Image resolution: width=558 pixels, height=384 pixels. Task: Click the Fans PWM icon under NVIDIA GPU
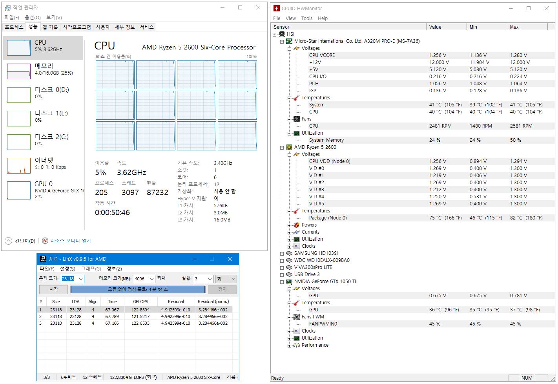tap(297, 317)
